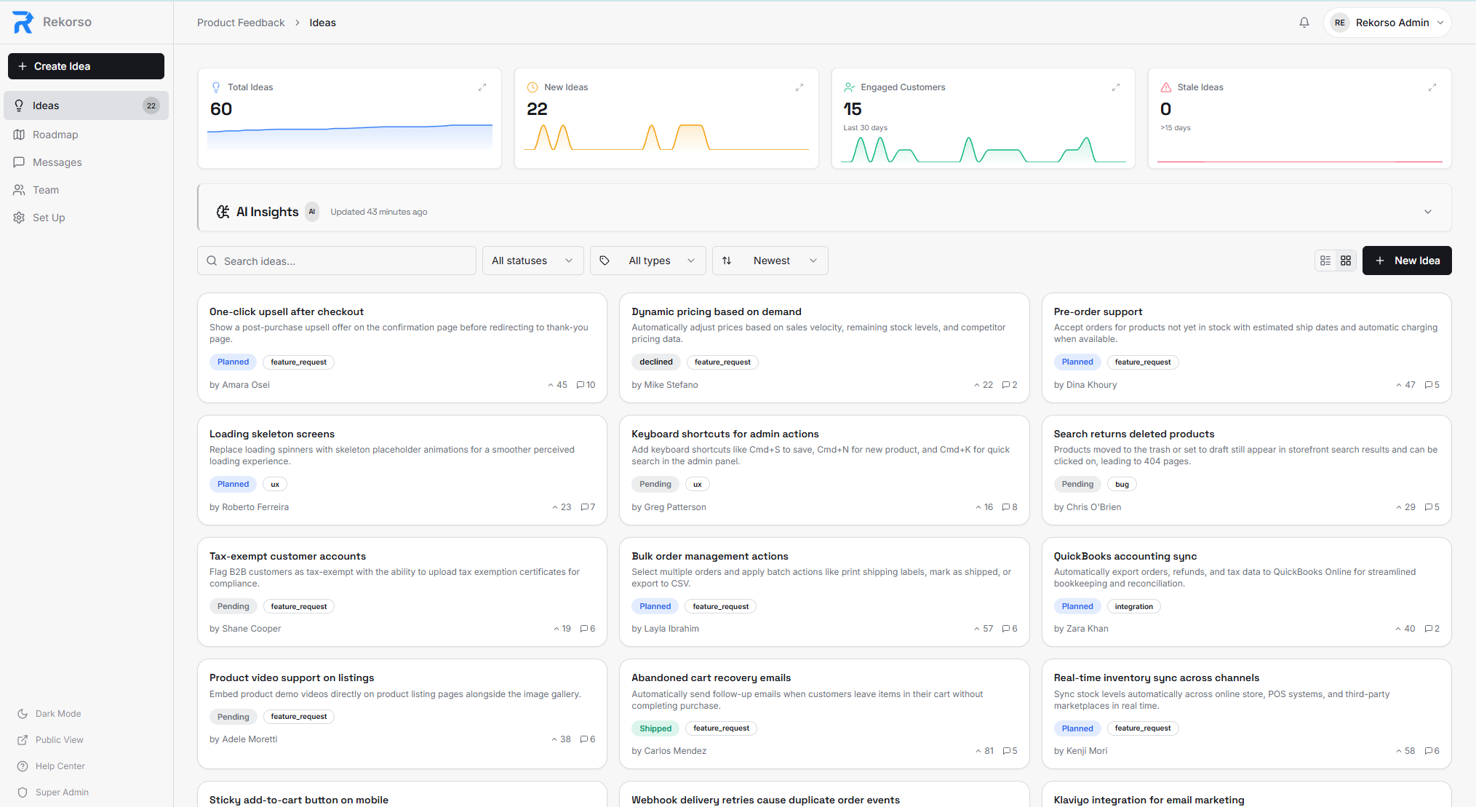Expand the AI Insights panel
This screenshot has width=1476, height=807.
click(x=1427, y=211)
